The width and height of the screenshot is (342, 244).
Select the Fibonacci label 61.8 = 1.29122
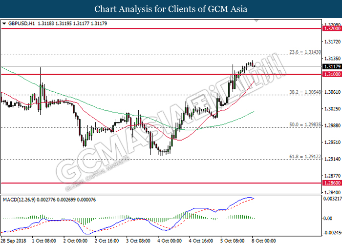coord(305,157)
